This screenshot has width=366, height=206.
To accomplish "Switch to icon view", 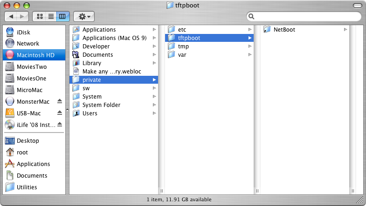I will point(40,17).
